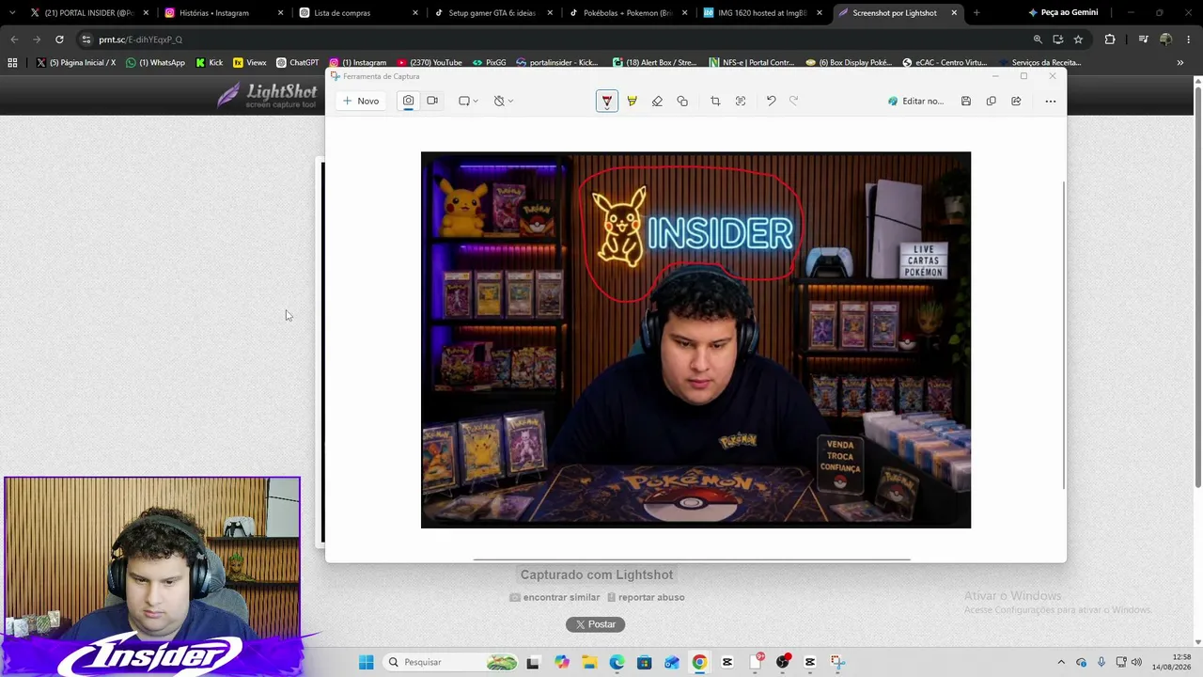The image size is (1203, 677).
Task: Click the Chrome icon in the taskbar
Action: click(x=699, y=662)
